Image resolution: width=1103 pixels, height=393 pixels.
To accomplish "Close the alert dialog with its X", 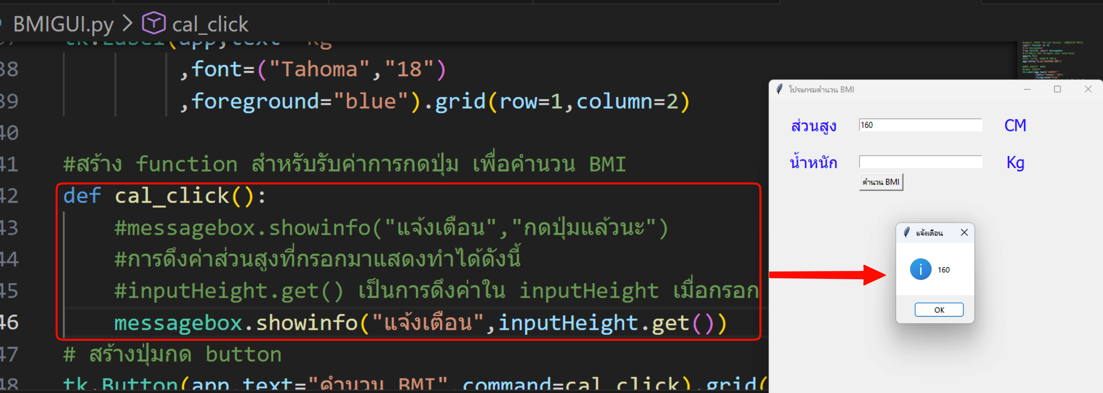I will coord(964,232).
